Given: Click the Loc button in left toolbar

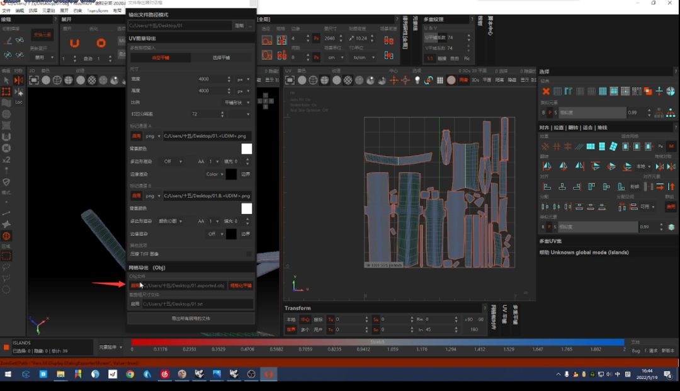Looking at the screenshot, I should [19, 102].
